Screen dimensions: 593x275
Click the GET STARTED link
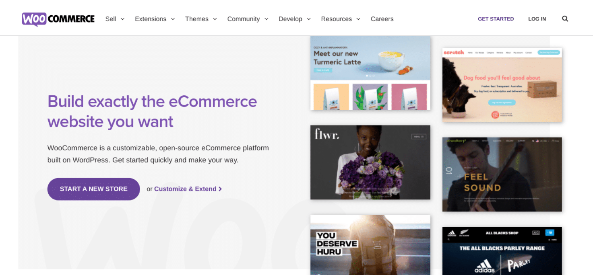[x=496, y=18]
